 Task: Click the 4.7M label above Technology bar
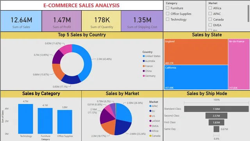(x=25, y=101)
